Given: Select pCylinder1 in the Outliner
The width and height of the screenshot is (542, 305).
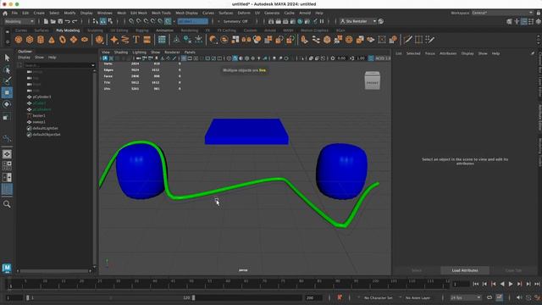Looking at the screenshot, I should 41,97.
